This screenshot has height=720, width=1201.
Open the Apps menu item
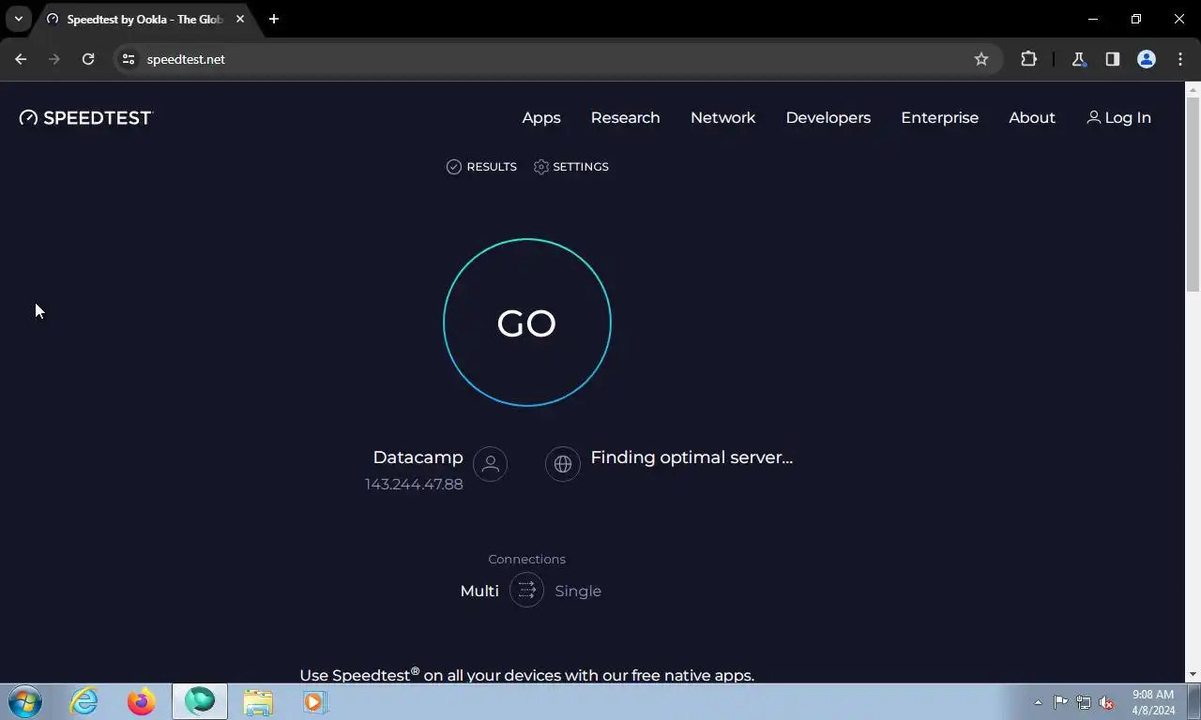click(541, 117)
